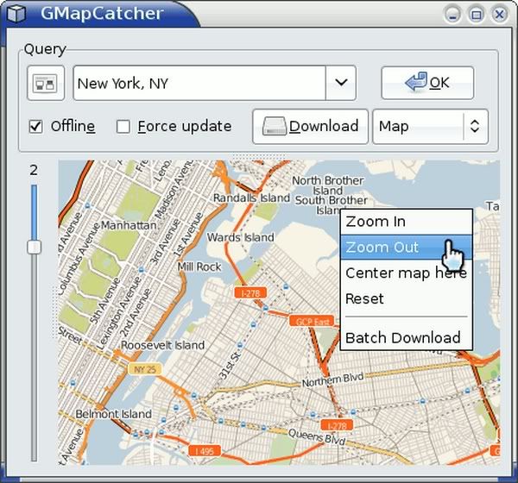This screenshot has height=483, width=518.
Task: Click the I 495 highway shield on map
Action: pyautogui.click(x=205, y=451)
